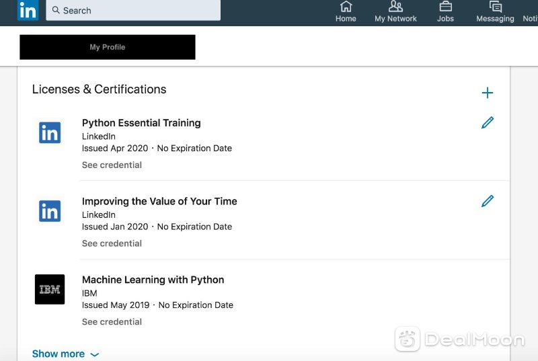Open Messaging in the navigation bar
This screenshot has height=361, width=538.
click(495, 11)
